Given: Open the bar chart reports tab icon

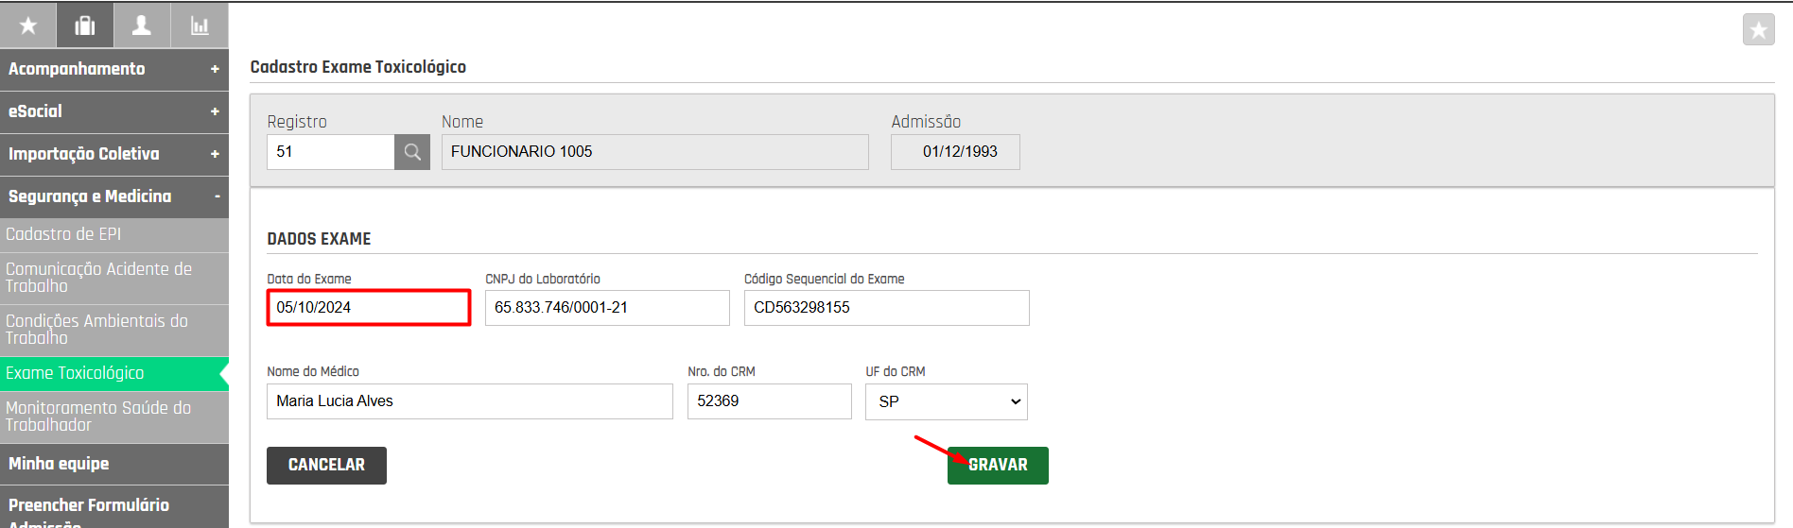Looking at the screenshot, I should [200, 26].
